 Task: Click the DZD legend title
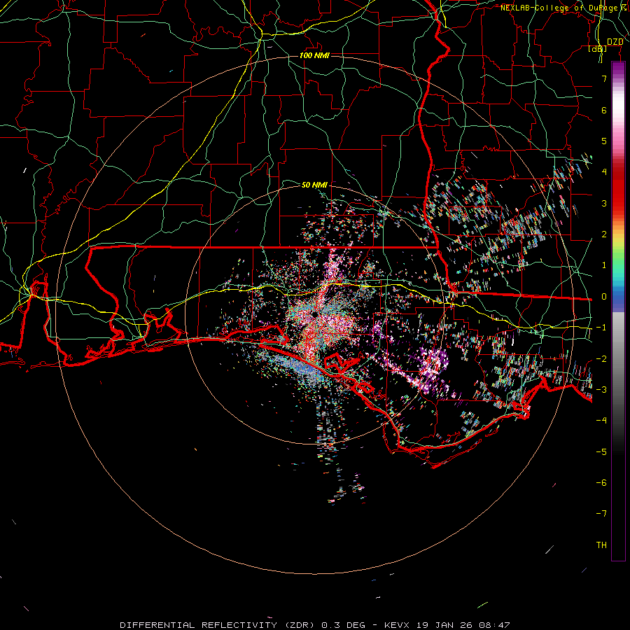coord(615,42)
